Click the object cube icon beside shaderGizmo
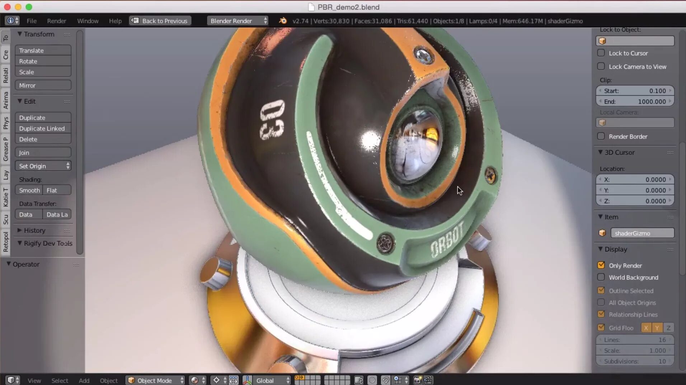 click(x=602, y=233)
